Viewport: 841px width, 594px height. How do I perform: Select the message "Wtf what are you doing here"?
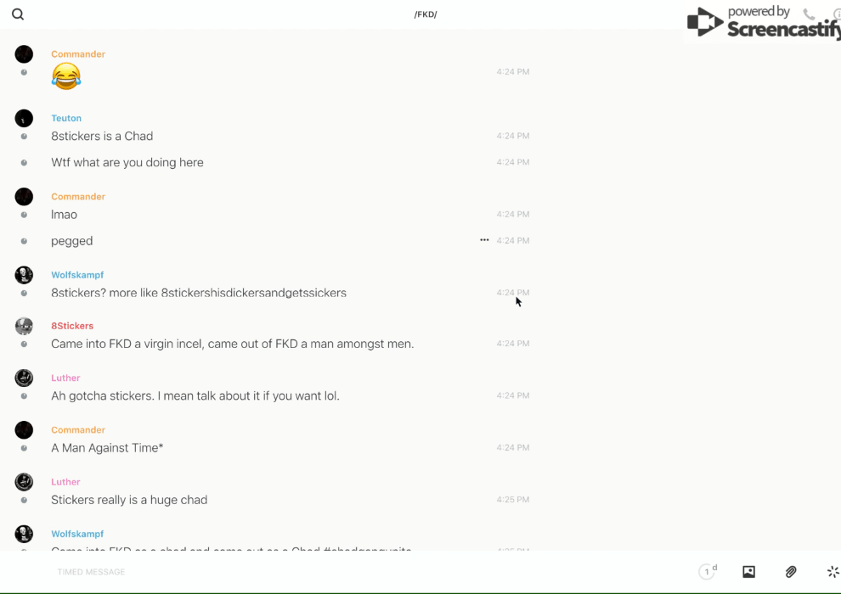127,162
